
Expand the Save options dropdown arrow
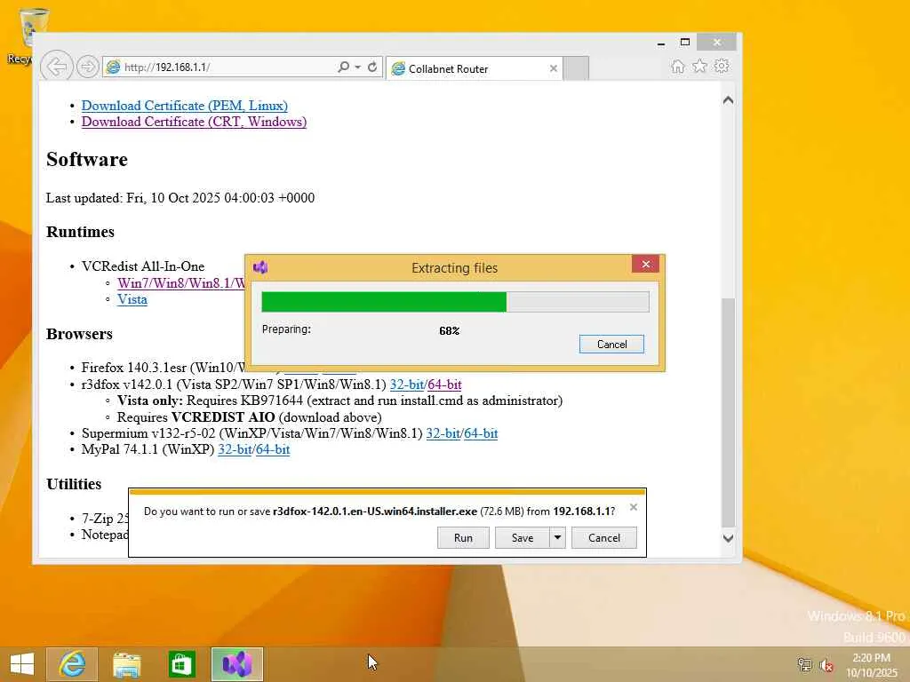[557, 537]
